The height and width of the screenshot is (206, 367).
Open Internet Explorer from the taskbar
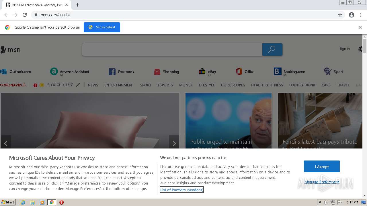[23, 202]
